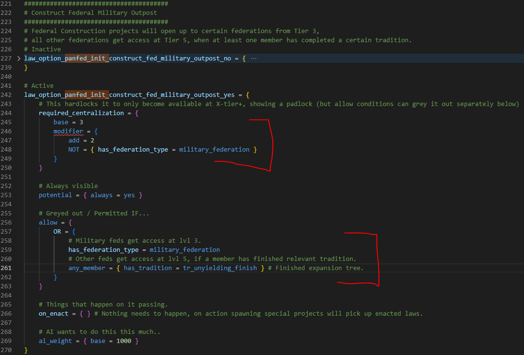The image size is (524, 355).
Task: Click the ai_weight base value 1000
Action: [x=123, y=341]
